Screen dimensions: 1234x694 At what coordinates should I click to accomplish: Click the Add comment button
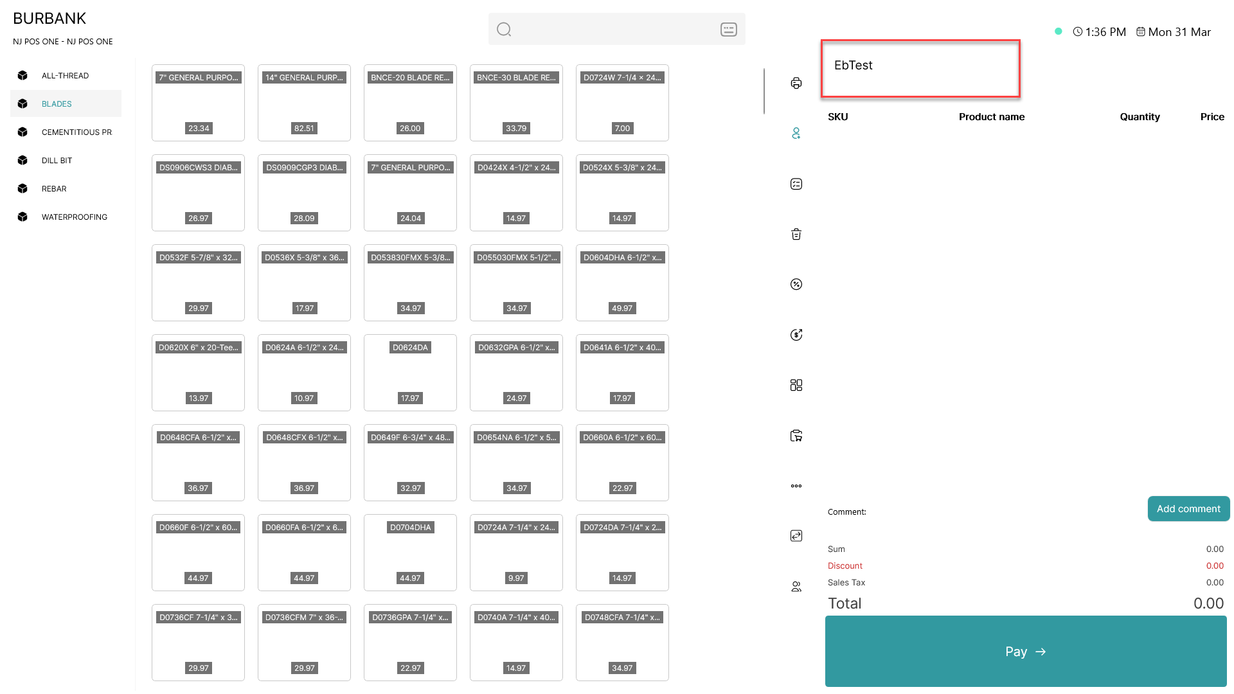pos(1188,508)
